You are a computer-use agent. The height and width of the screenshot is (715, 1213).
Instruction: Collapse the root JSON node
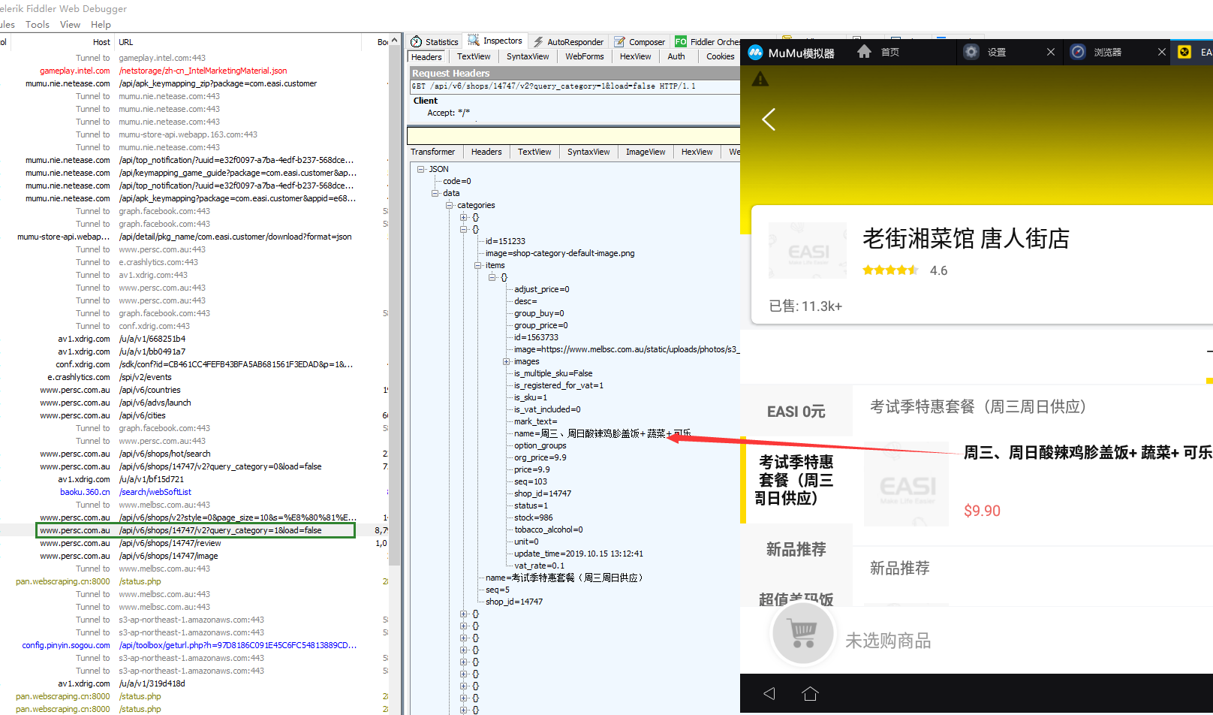tap(421, 169)
